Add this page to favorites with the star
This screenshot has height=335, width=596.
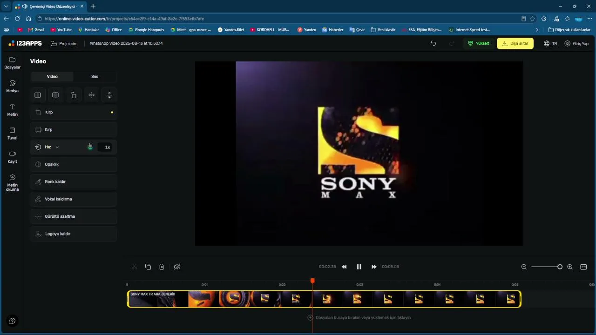coord(532,19)
